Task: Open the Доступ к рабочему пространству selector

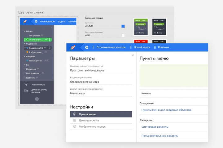Action: pos(101,93)
